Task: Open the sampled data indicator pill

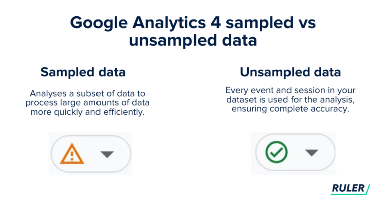Action: tap(91, 154)
